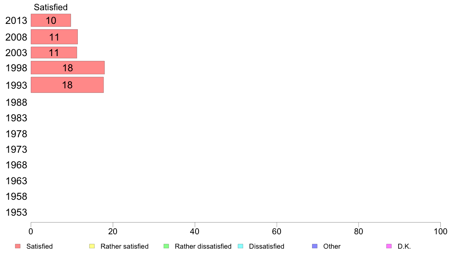Screen dimensions: 451x279
Task: Select the 1998 bar showing 18
Action: [68, 67]
